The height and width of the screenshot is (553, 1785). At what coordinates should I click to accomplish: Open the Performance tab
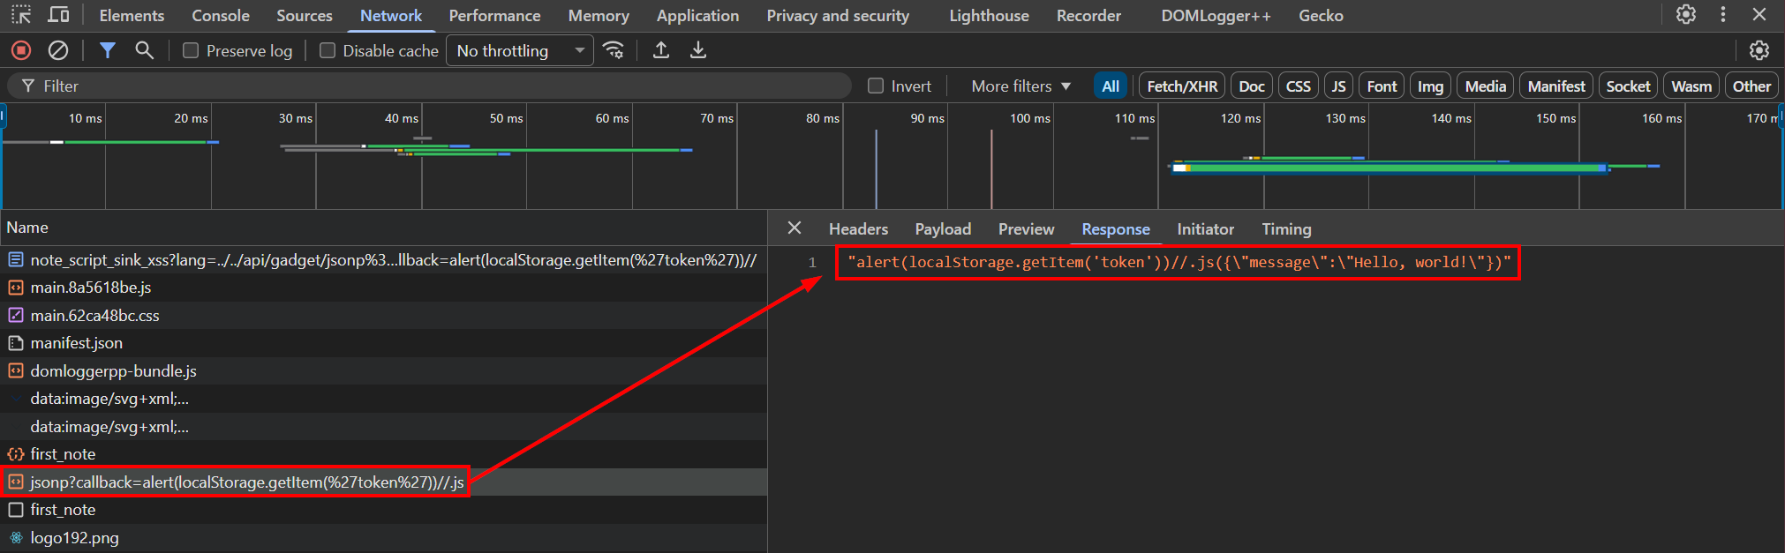pyautogui.click(x=494, y=16)
